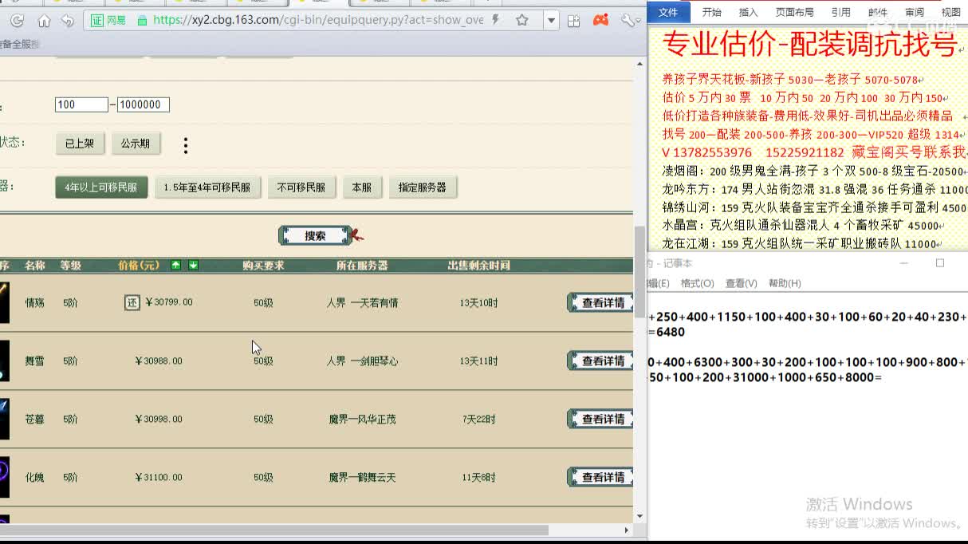968x544 pixels.
Task: Click the Word heading 专业估价-配装调抗找号
Action: [809, 45]
